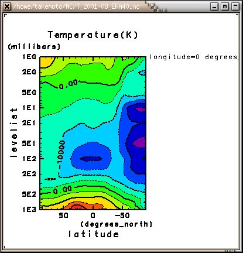Click the 2E0 pressure tick label
243x253 pixels.
pyautogui.click(x=29, y=72)
